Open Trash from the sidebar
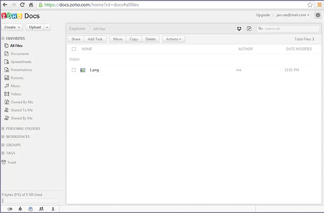This screenshot has width=324, height=213. pos(9,162)
